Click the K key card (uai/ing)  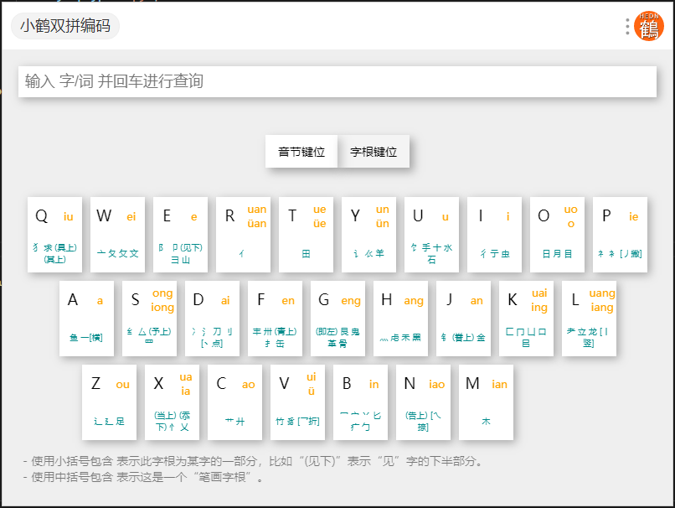click(x=527, y=319)
